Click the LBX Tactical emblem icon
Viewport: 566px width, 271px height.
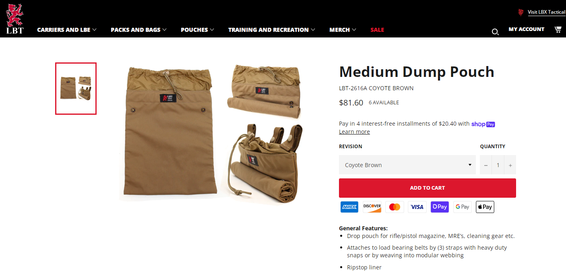(x=521, y=12)
